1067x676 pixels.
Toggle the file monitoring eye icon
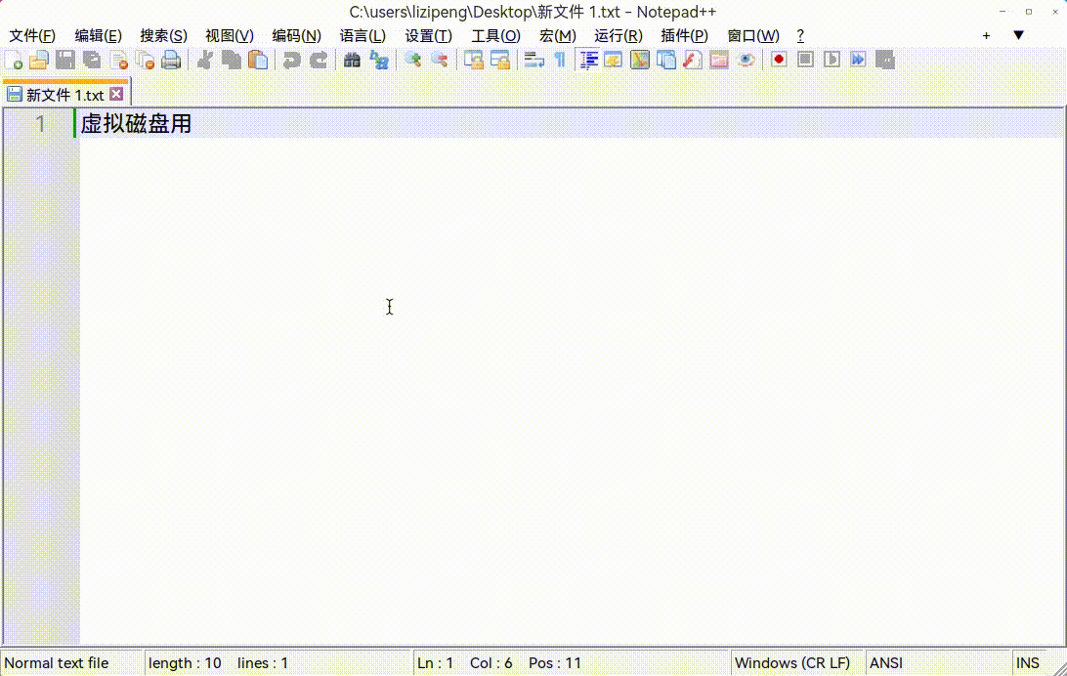coord(746,60)
